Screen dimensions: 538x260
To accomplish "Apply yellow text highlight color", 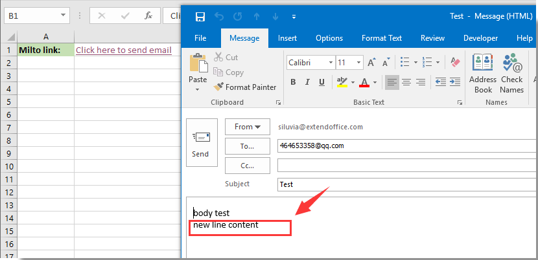I will pos(342,82).
